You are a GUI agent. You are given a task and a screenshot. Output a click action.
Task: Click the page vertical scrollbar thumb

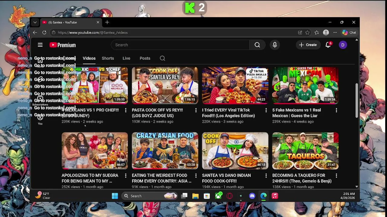(357, 100)
